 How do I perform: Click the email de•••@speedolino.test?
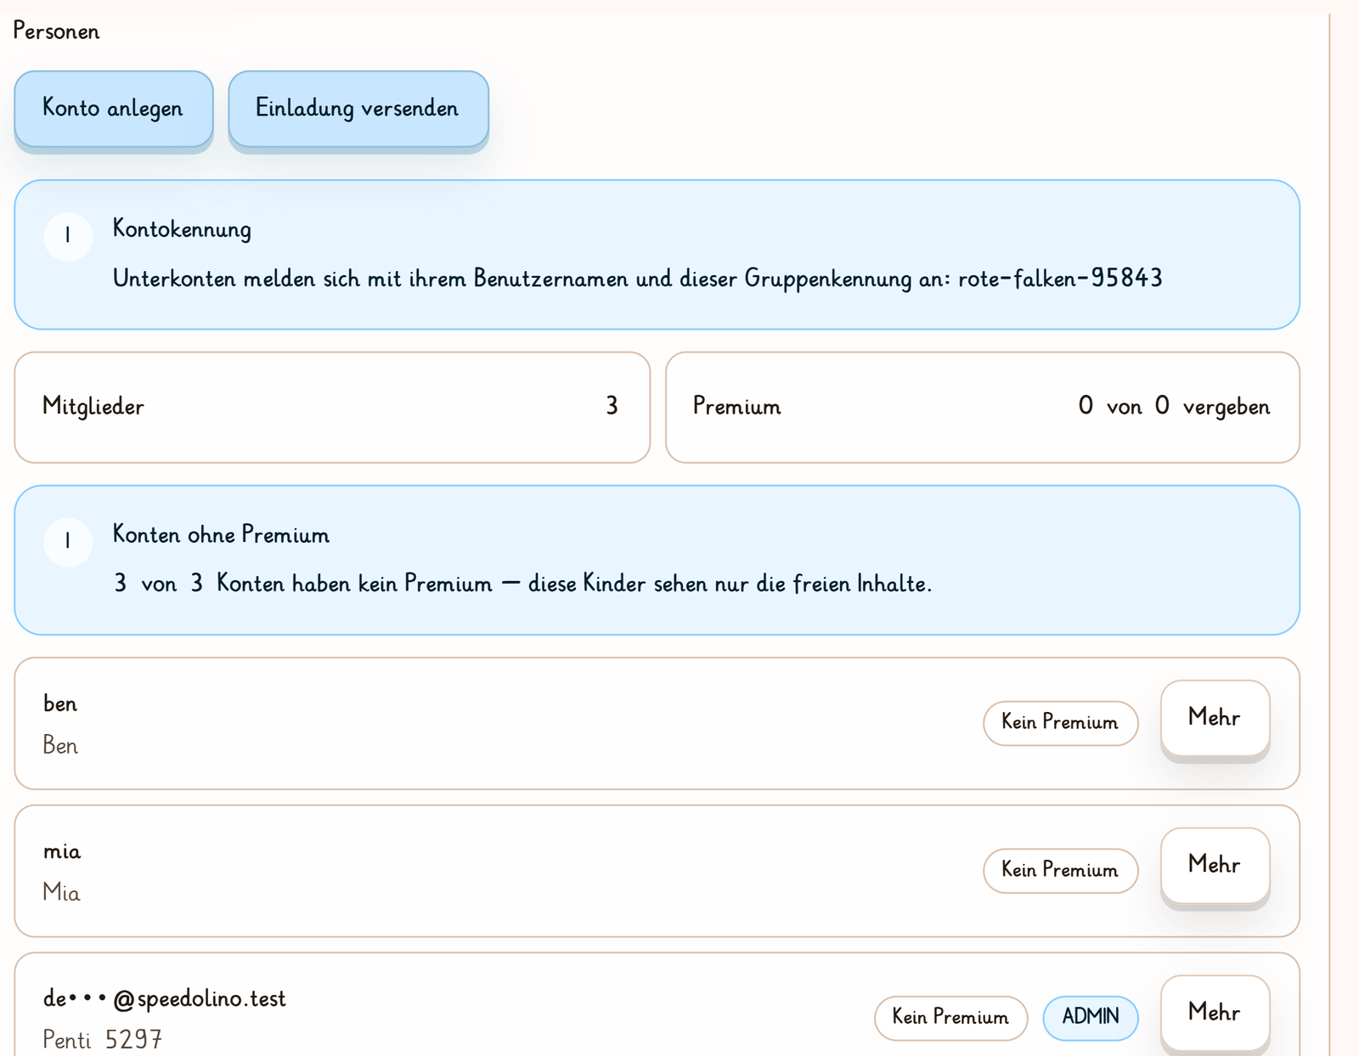coord(165,999)
